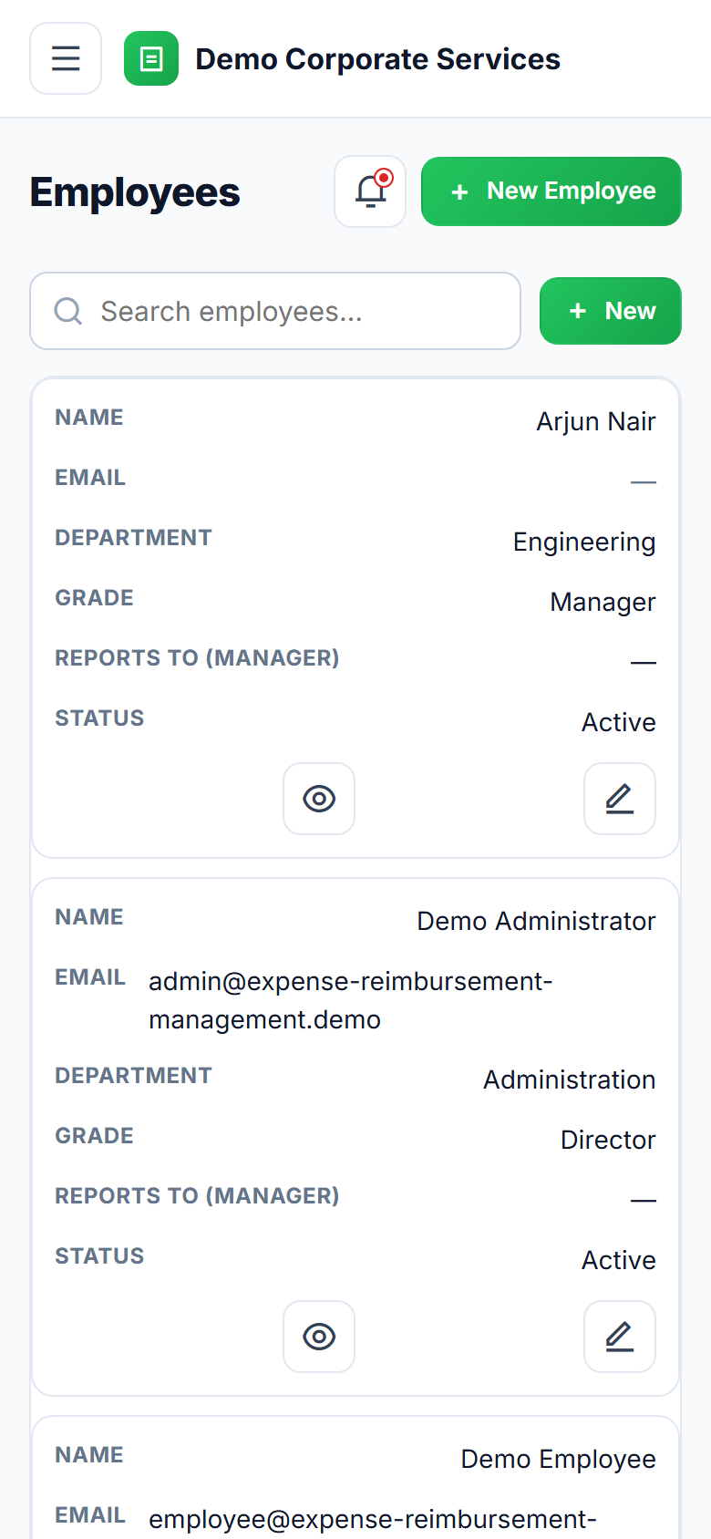Edit Arjun Nair with pencil icon

pyautogui.click(x=620, y=799)
